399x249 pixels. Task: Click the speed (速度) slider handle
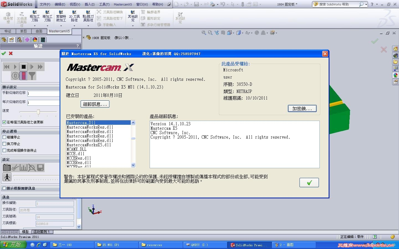(38, 112)
